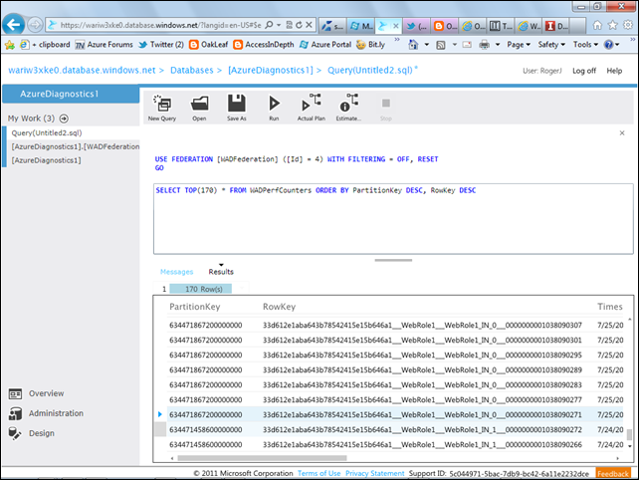Click the PartitionKey column header
Image resolution: width=639 pixels, height=480 pixels.
[195, 307]
